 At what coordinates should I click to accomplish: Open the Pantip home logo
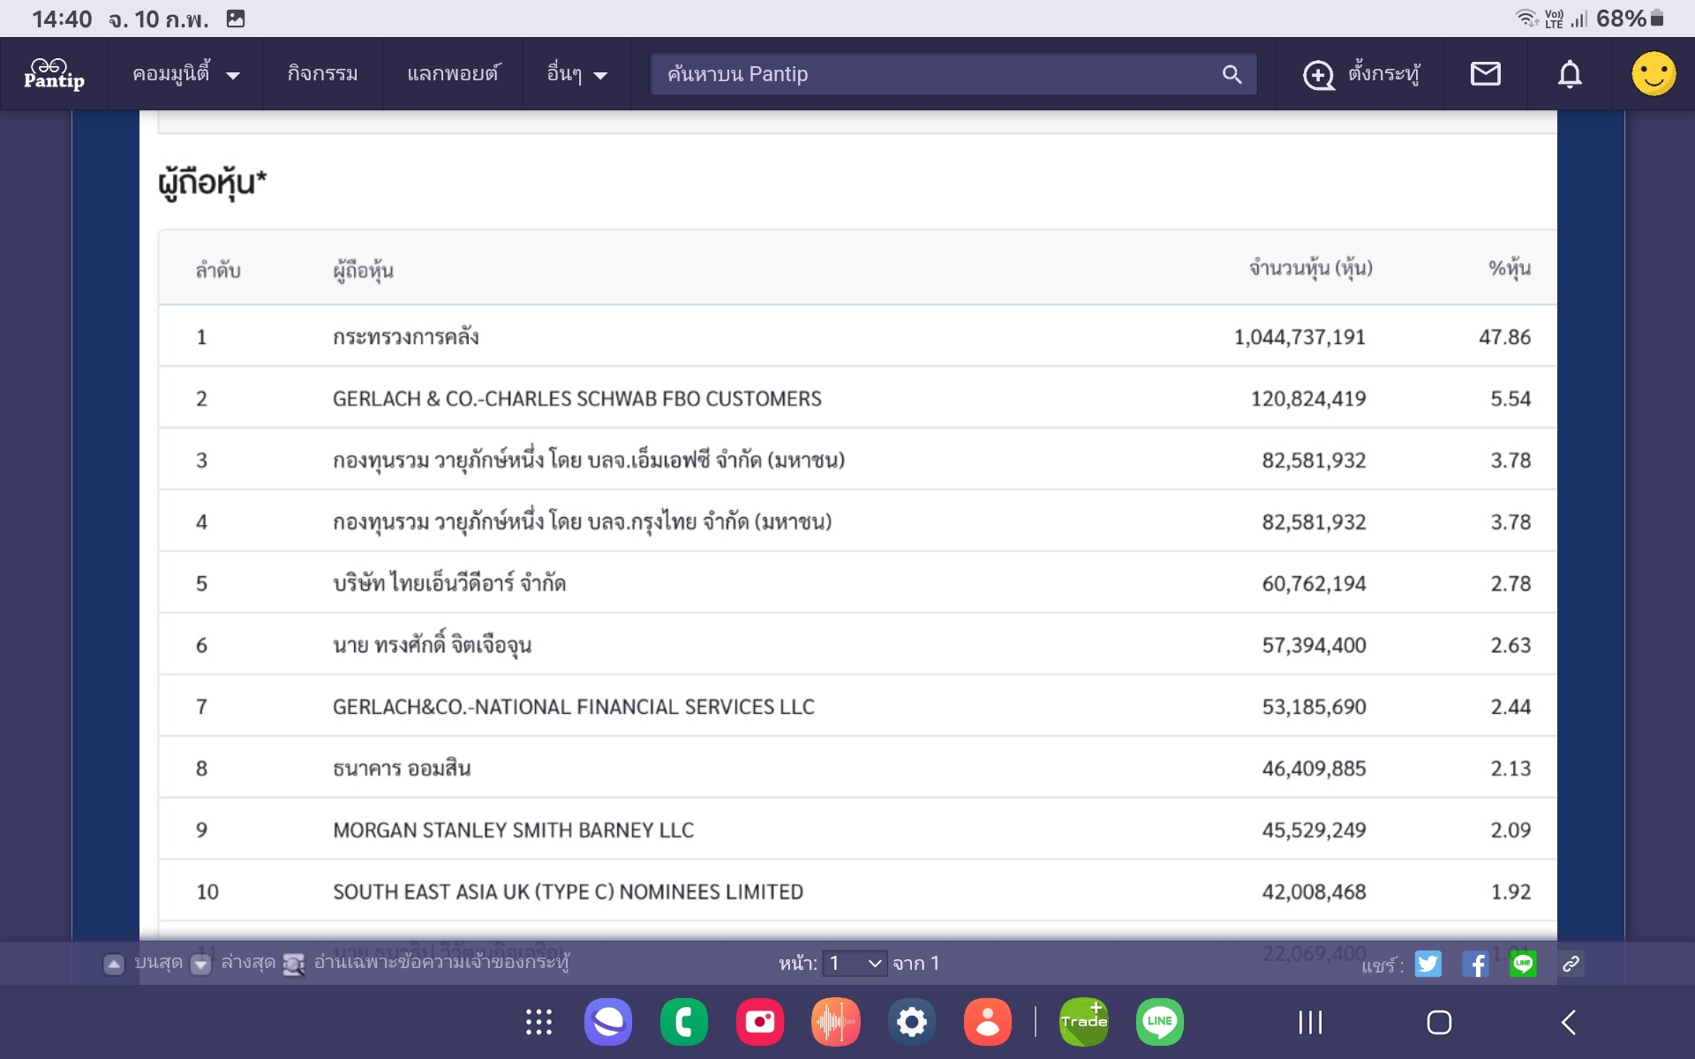tap(54, 74)
